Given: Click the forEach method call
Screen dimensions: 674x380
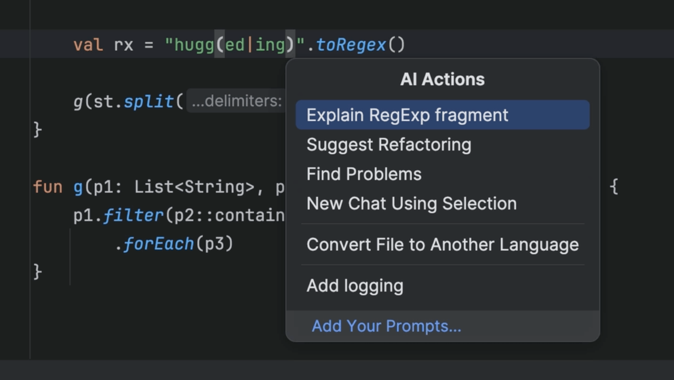Looking at the screenshot, I should pos(158,244).
